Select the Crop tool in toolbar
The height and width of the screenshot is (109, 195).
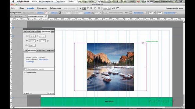tap(84, 8)
